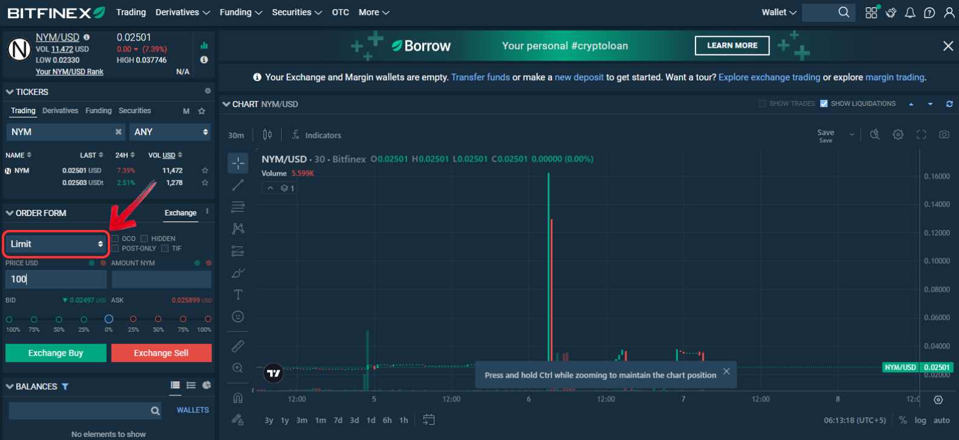This screenshot has height=440, width=959.
Task: Take chart snapshot with camera icon
Action: (944, 134)
